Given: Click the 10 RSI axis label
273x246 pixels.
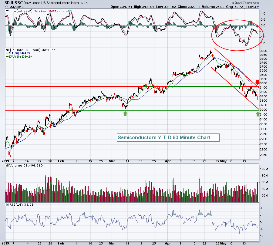Looking at the screenshot, I should click(x=262, y=236).
